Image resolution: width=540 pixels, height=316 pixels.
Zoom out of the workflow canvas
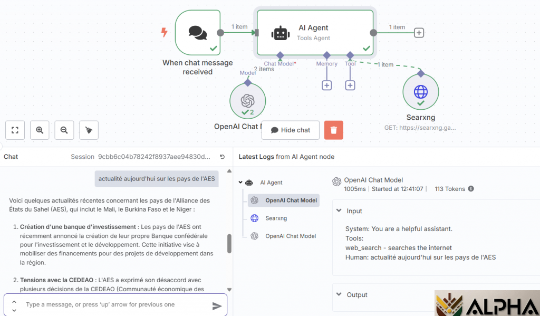(64, 130)
